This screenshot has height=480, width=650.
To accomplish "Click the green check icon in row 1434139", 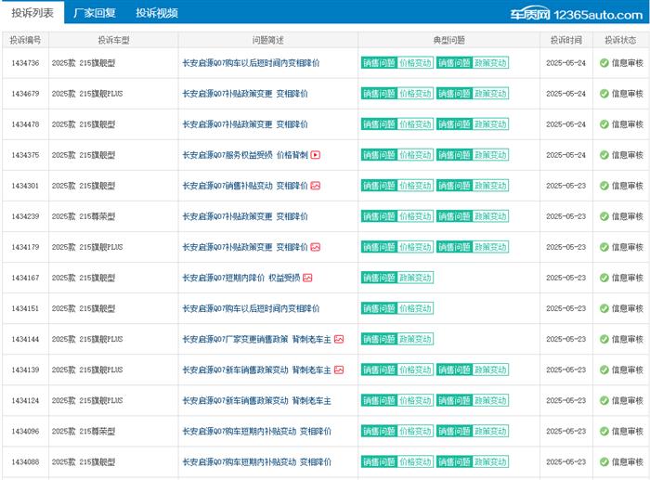I will [x=604, y=370].
